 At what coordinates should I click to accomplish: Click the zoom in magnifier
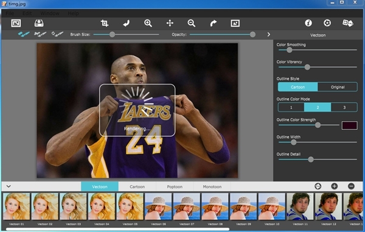(148, 23)
